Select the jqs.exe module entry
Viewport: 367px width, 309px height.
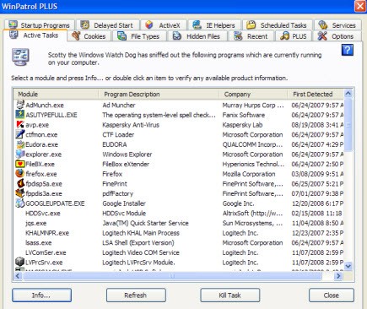click(36, 224)
